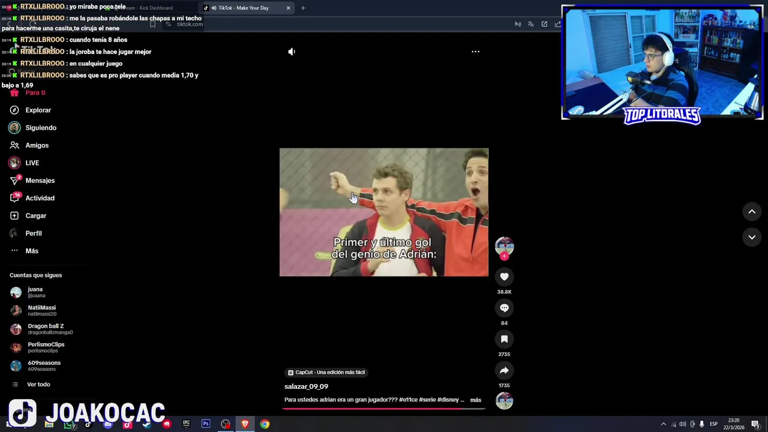768x432 pixels.
Task: Open system volume control in tray
Action: click(x=683, y=424)
